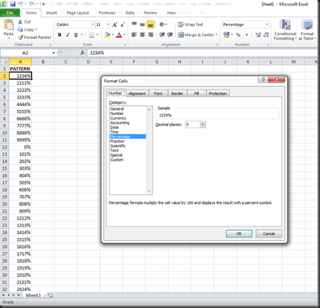Click OK in Format Cells dialog
This screenshot has width=320, height=308.
tap(239, 233)
